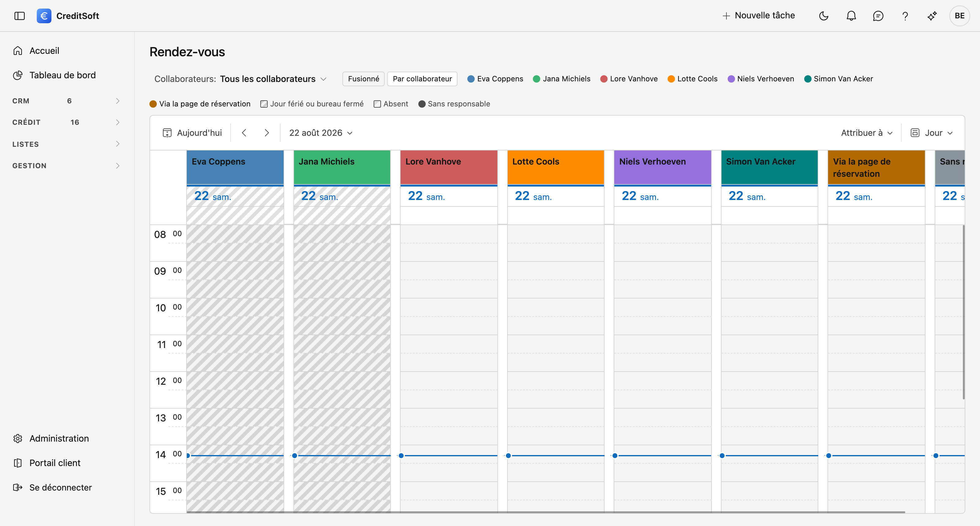980x526 pixels.
Task: Click the Administration gear icon
Action: click(x=17, y=438)
